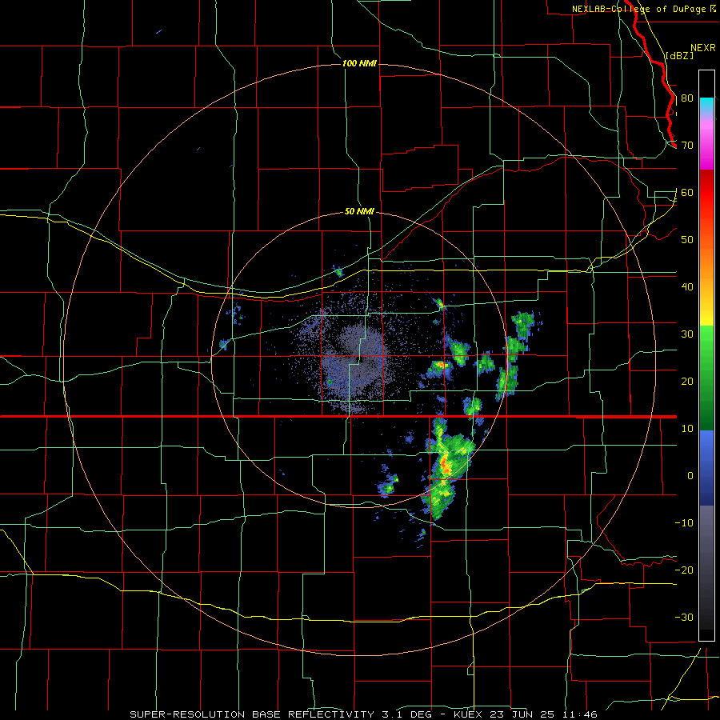Viewport: 720px width, 720px height.
Task: Click the 100 NMI range ring label
Action: [x=359, y=63]
